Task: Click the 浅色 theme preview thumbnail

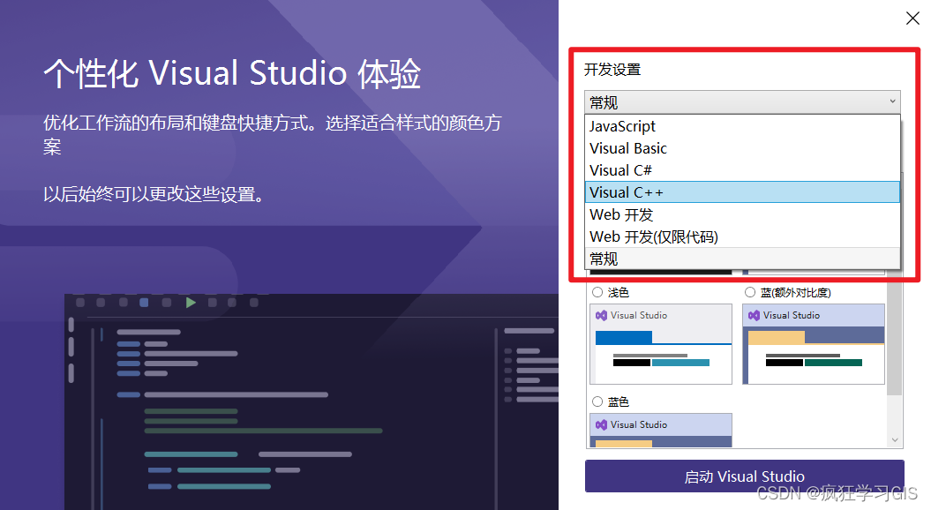Action: [x=661, y=344]
